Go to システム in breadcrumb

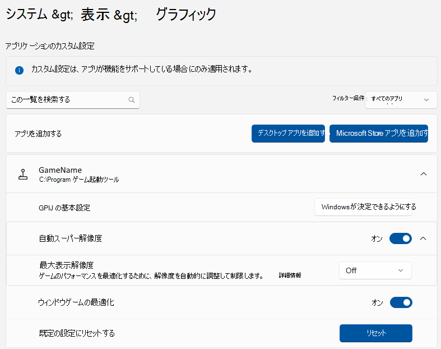point(26,14)
